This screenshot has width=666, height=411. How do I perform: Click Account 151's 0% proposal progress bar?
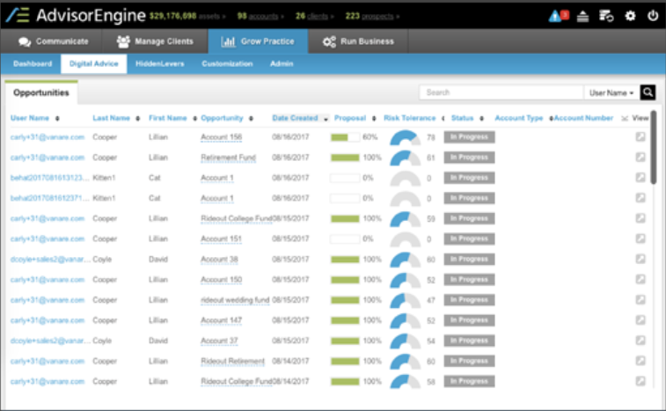(x=345, y=239)
